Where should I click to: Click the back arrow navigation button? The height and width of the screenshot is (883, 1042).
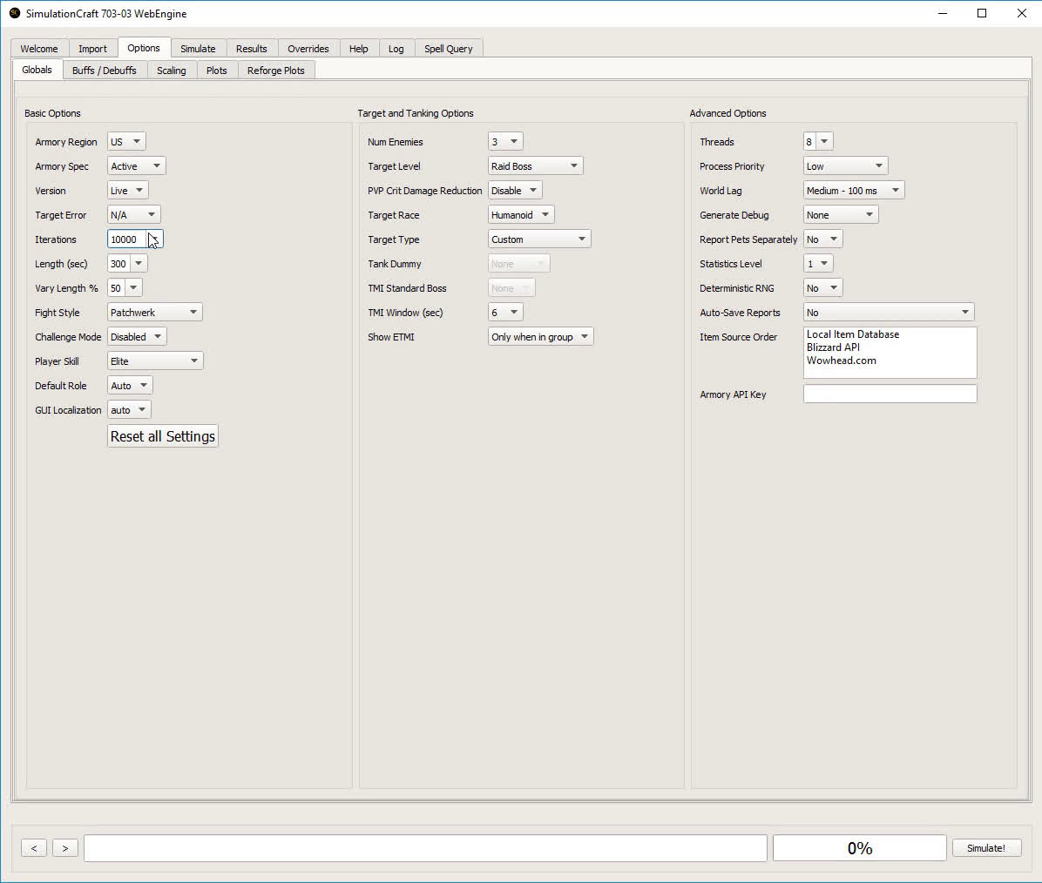click(34, 848)
